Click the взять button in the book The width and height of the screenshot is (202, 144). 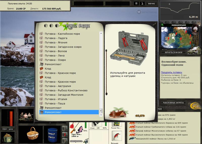click(x=140, y=116)
